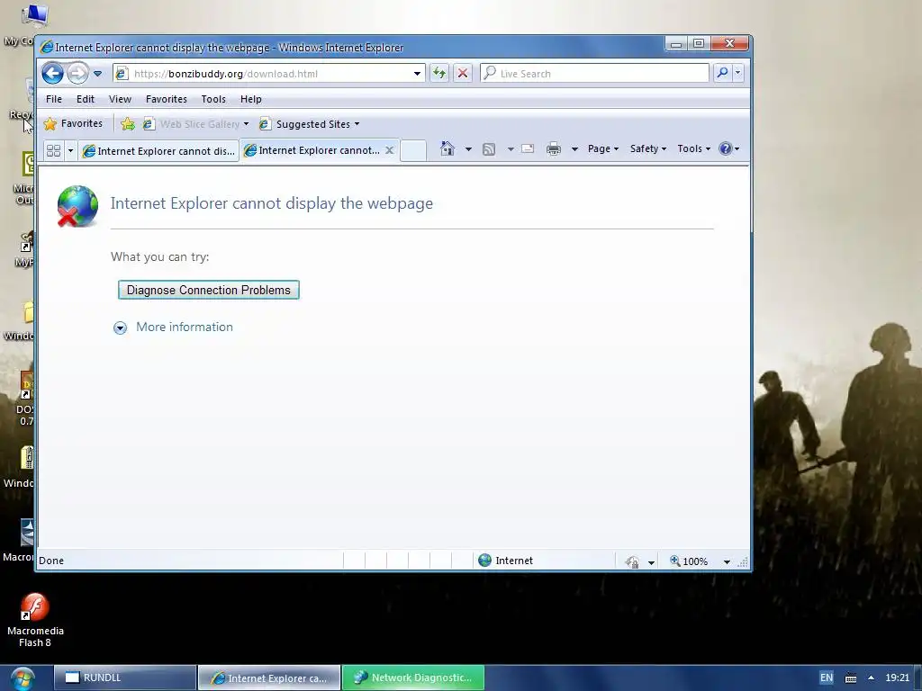922x691 pixels.
Task: Open Network Diagnostic taskbar button
Action: point(413,678)
